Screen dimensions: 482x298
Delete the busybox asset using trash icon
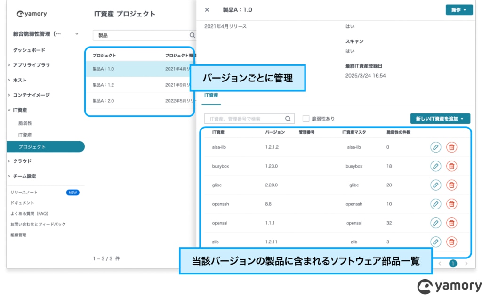(x=451, y=166)
